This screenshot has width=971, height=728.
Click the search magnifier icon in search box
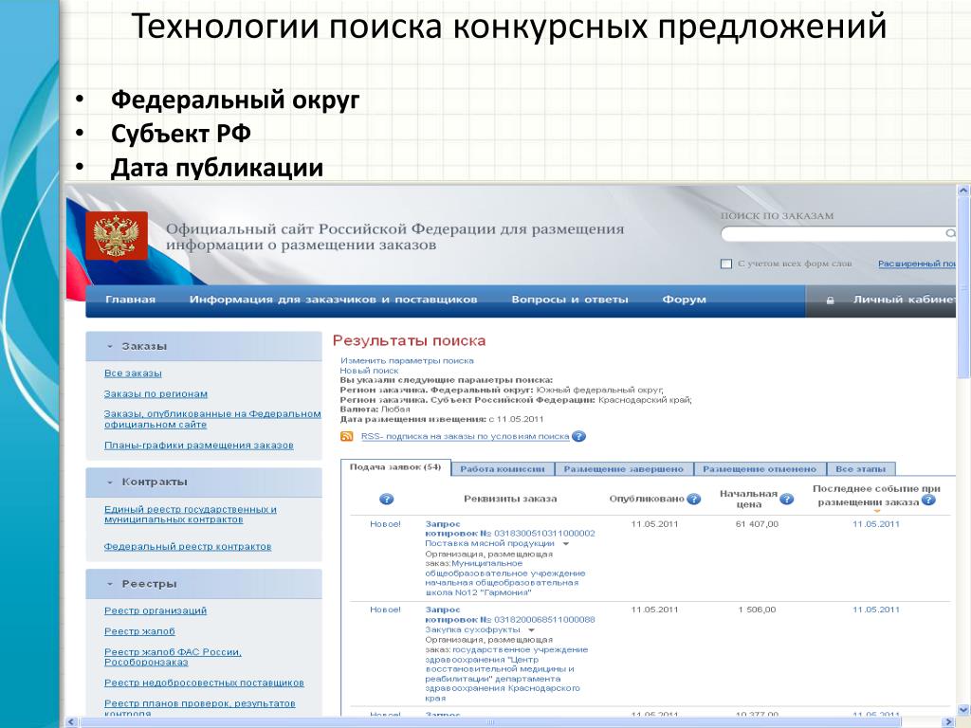(949, 233)
